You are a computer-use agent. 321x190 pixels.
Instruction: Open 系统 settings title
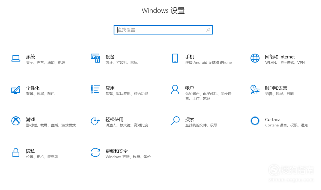tap(31, 57)
